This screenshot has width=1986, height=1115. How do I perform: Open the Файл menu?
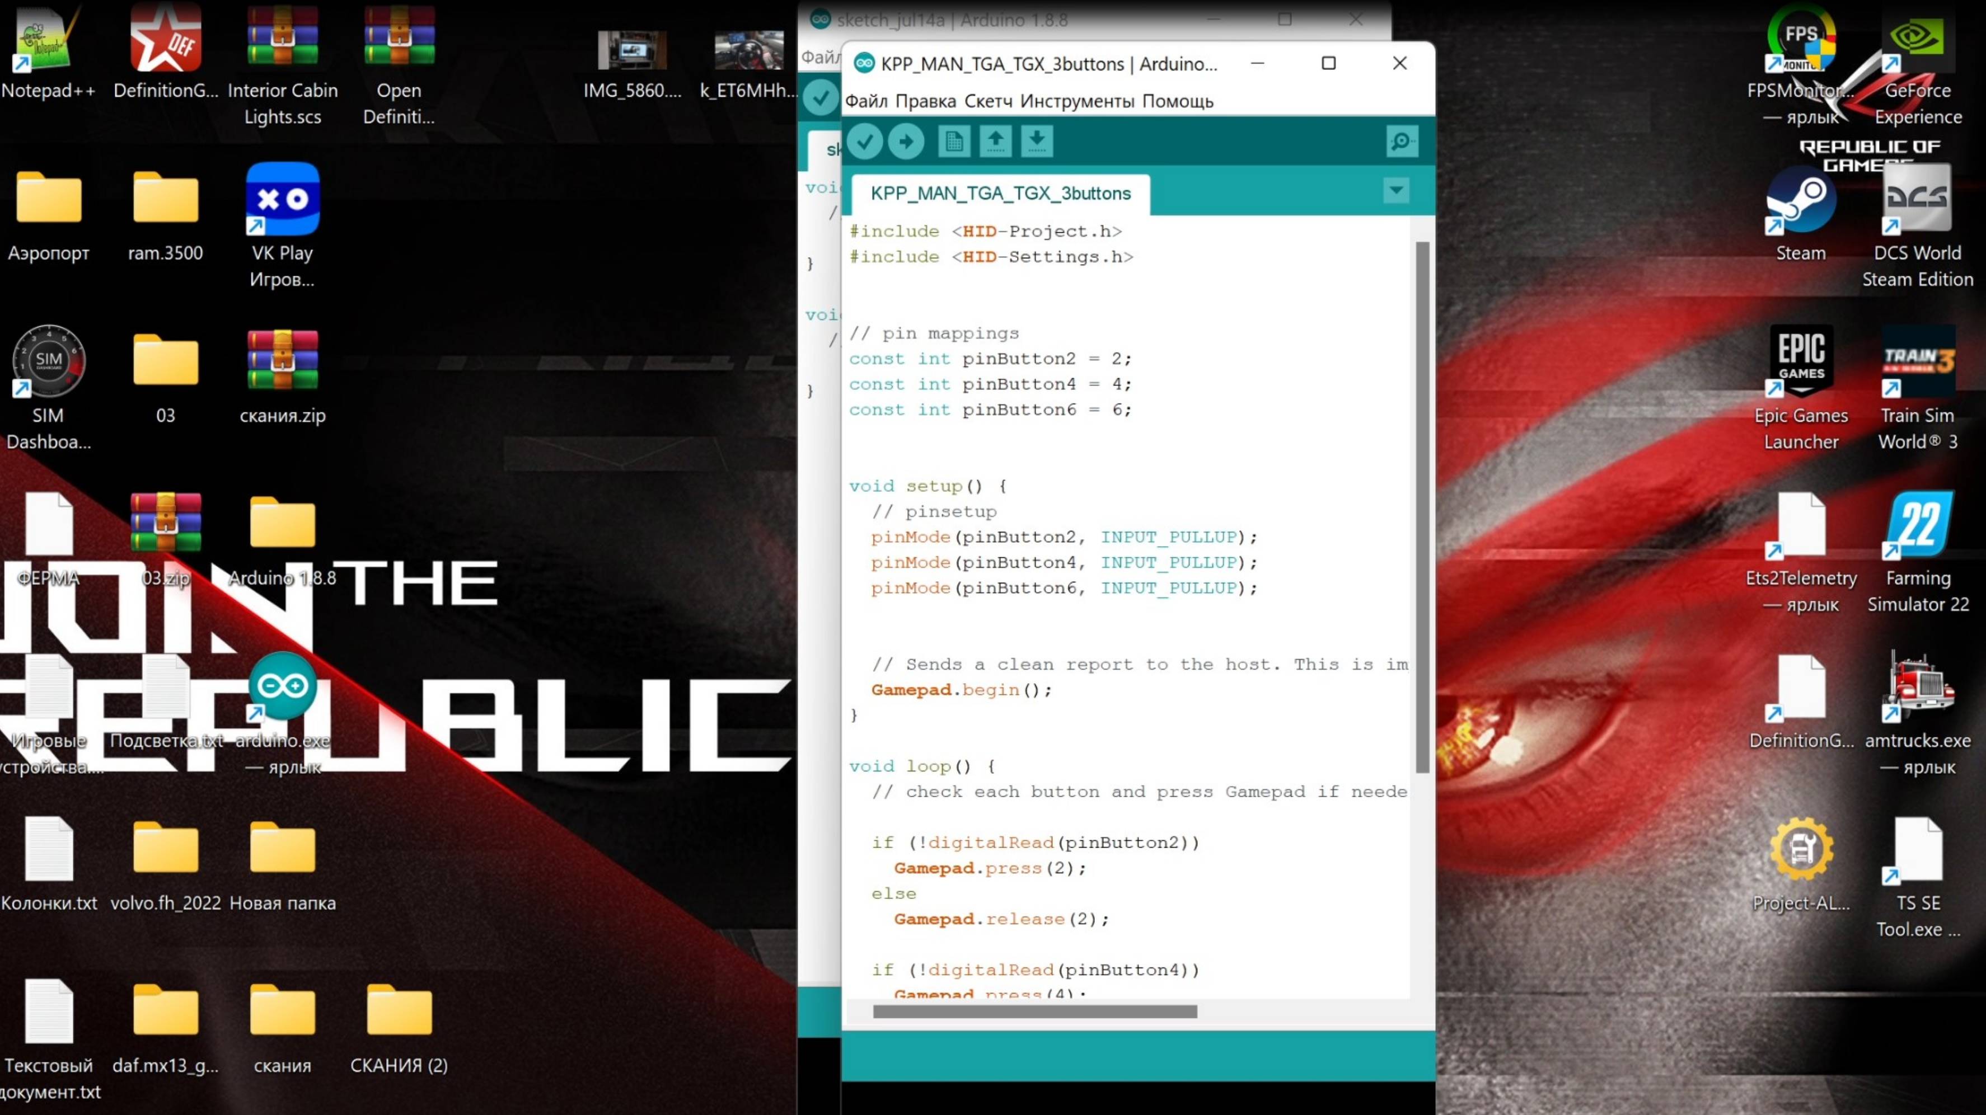point(866,102)
